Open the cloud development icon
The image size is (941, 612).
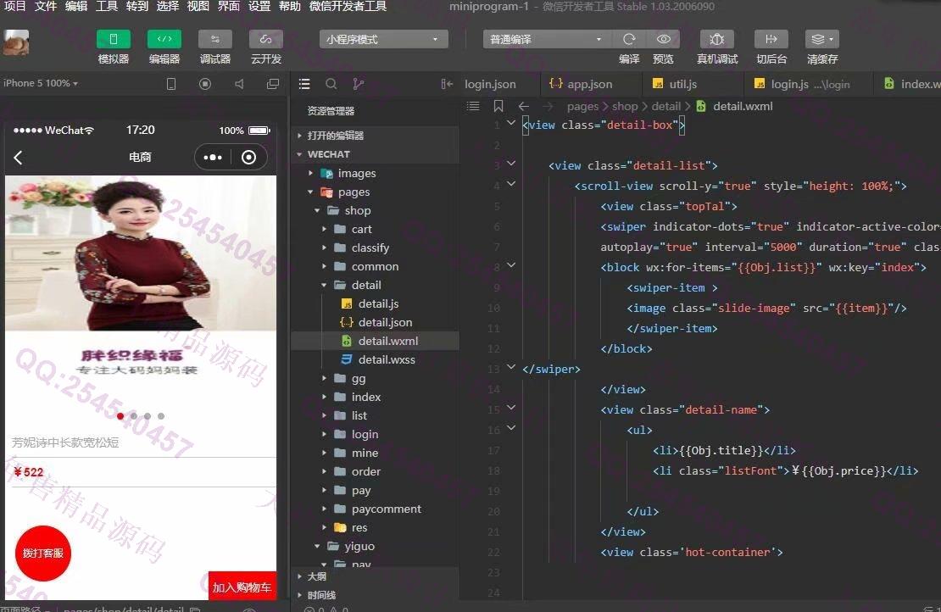point(266,40)
